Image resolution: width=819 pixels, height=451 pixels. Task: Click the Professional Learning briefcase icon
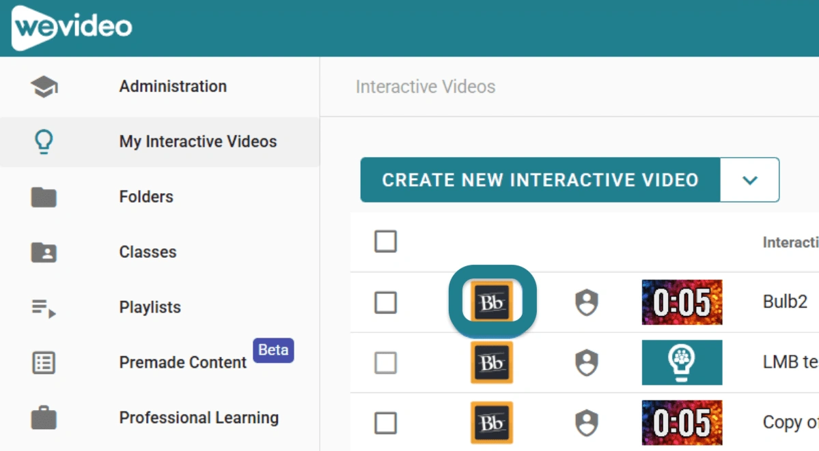pyautogui.click(x=44, y=418)
